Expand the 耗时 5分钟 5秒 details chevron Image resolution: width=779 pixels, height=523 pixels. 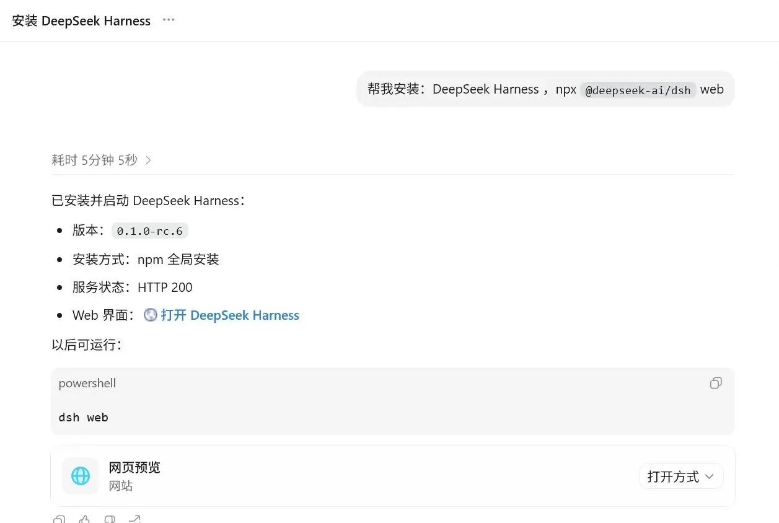pyautogui.click(x=148, y=160)
